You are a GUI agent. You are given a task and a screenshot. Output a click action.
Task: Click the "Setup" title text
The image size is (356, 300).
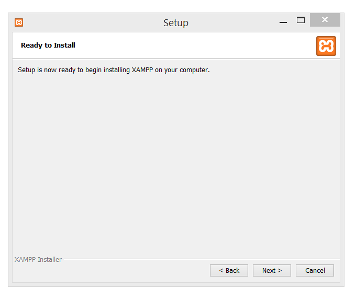(175, 23)
